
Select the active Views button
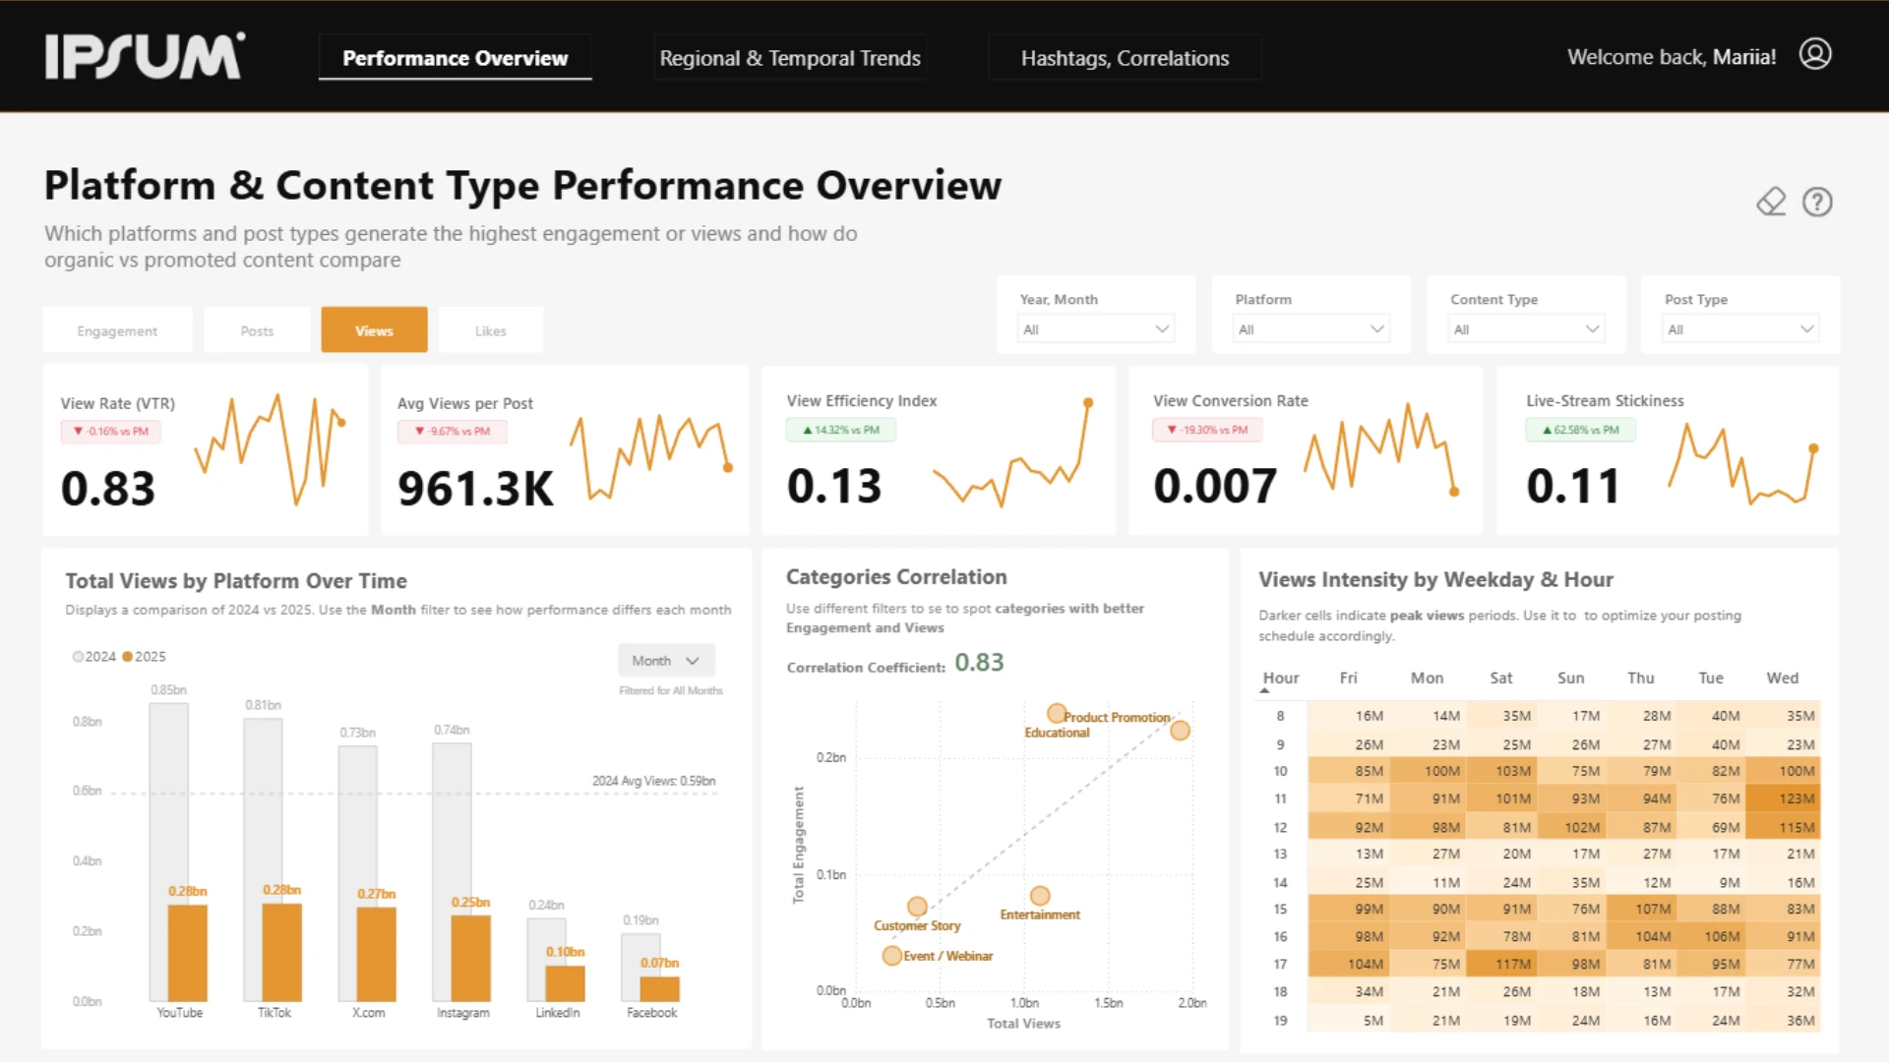(374, 331)
